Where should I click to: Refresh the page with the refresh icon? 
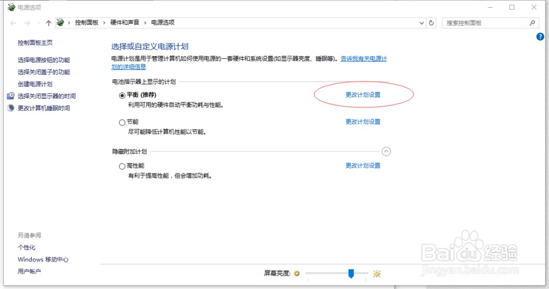432,23
